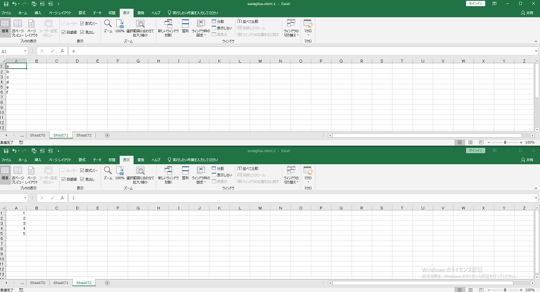Click サインイン button in top window
Image resolution: width=540 pixels, height=292 pixels.
coord(476,3)
